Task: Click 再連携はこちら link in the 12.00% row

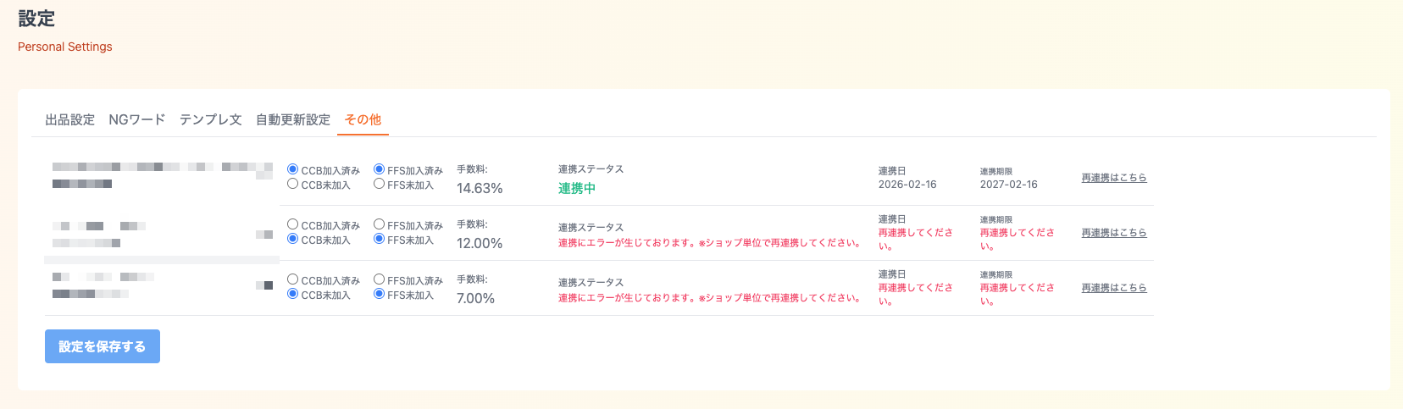Action: pos(1113,233)
